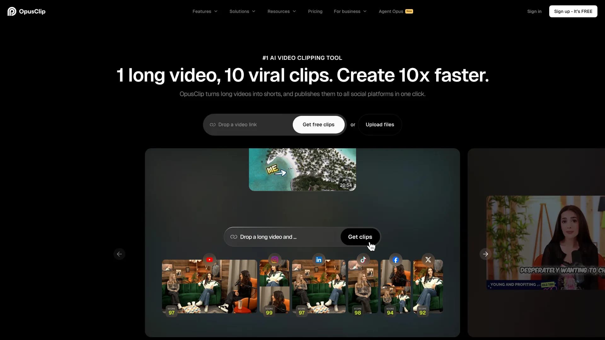Click the OpusClip logo icon
Viewport: 605px width, 340px height.
12,11
